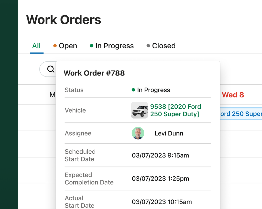Select the All tab
262x209 pixels.
click(36, 46)
